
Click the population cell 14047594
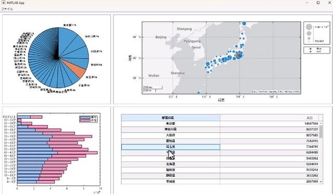[270, 123]
